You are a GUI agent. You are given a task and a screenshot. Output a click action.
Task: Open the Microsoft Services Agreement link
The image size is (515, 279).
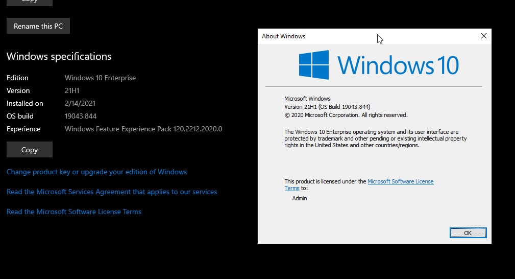pos(112,192)
